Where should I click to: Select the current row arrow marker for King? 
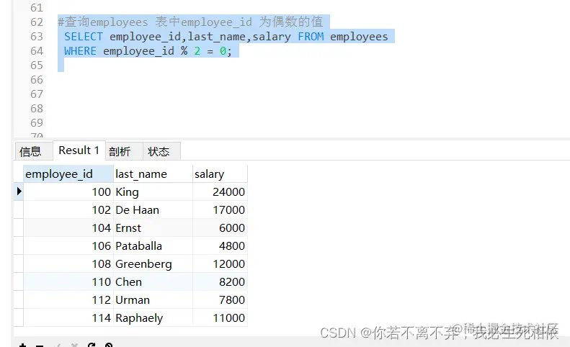click(19, 191)
